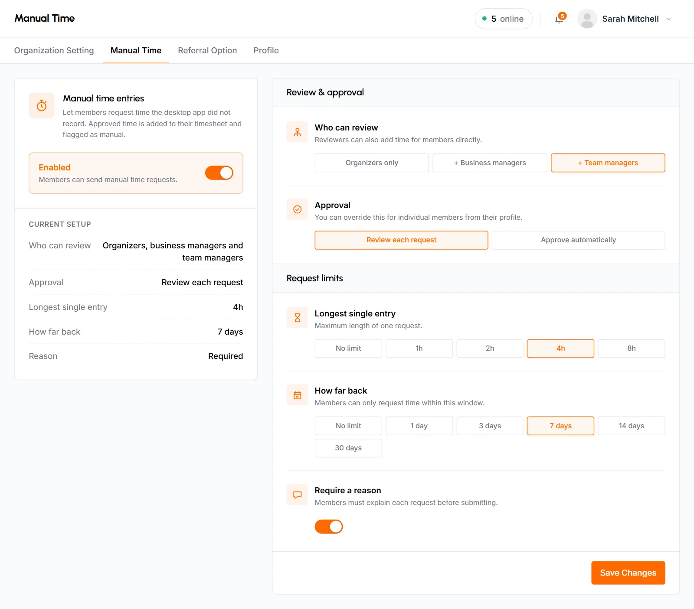Set How far back to 7 days

coord(560,426)
